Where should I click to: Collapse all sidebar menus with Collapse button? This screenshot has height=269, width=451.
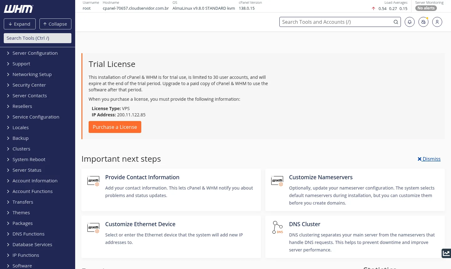[55, 24]
